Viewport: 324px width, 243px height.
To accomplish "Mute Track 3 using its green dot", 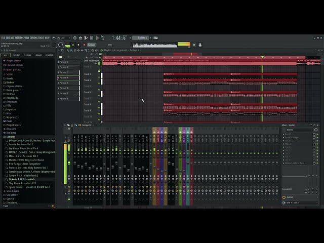I will pos(99,77).
